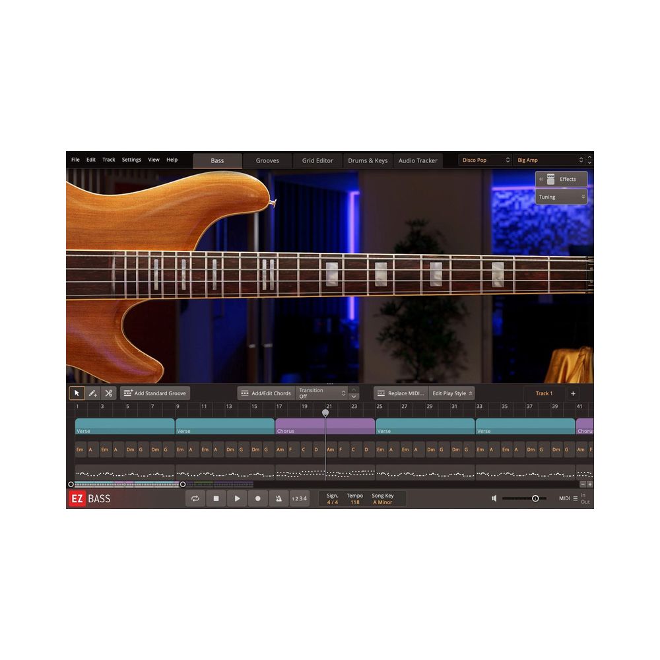The width and height of the screenshot is (660, 660).
Task: Open the Drums & Keys tab
Action: (368, 160)
